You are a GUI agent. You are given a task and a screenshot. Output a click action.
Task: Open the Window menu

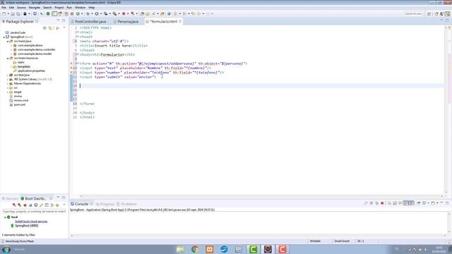[80, 8]
